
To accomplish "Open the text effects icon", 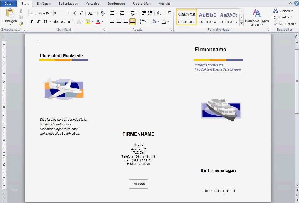I will click(x=79, y=22).
